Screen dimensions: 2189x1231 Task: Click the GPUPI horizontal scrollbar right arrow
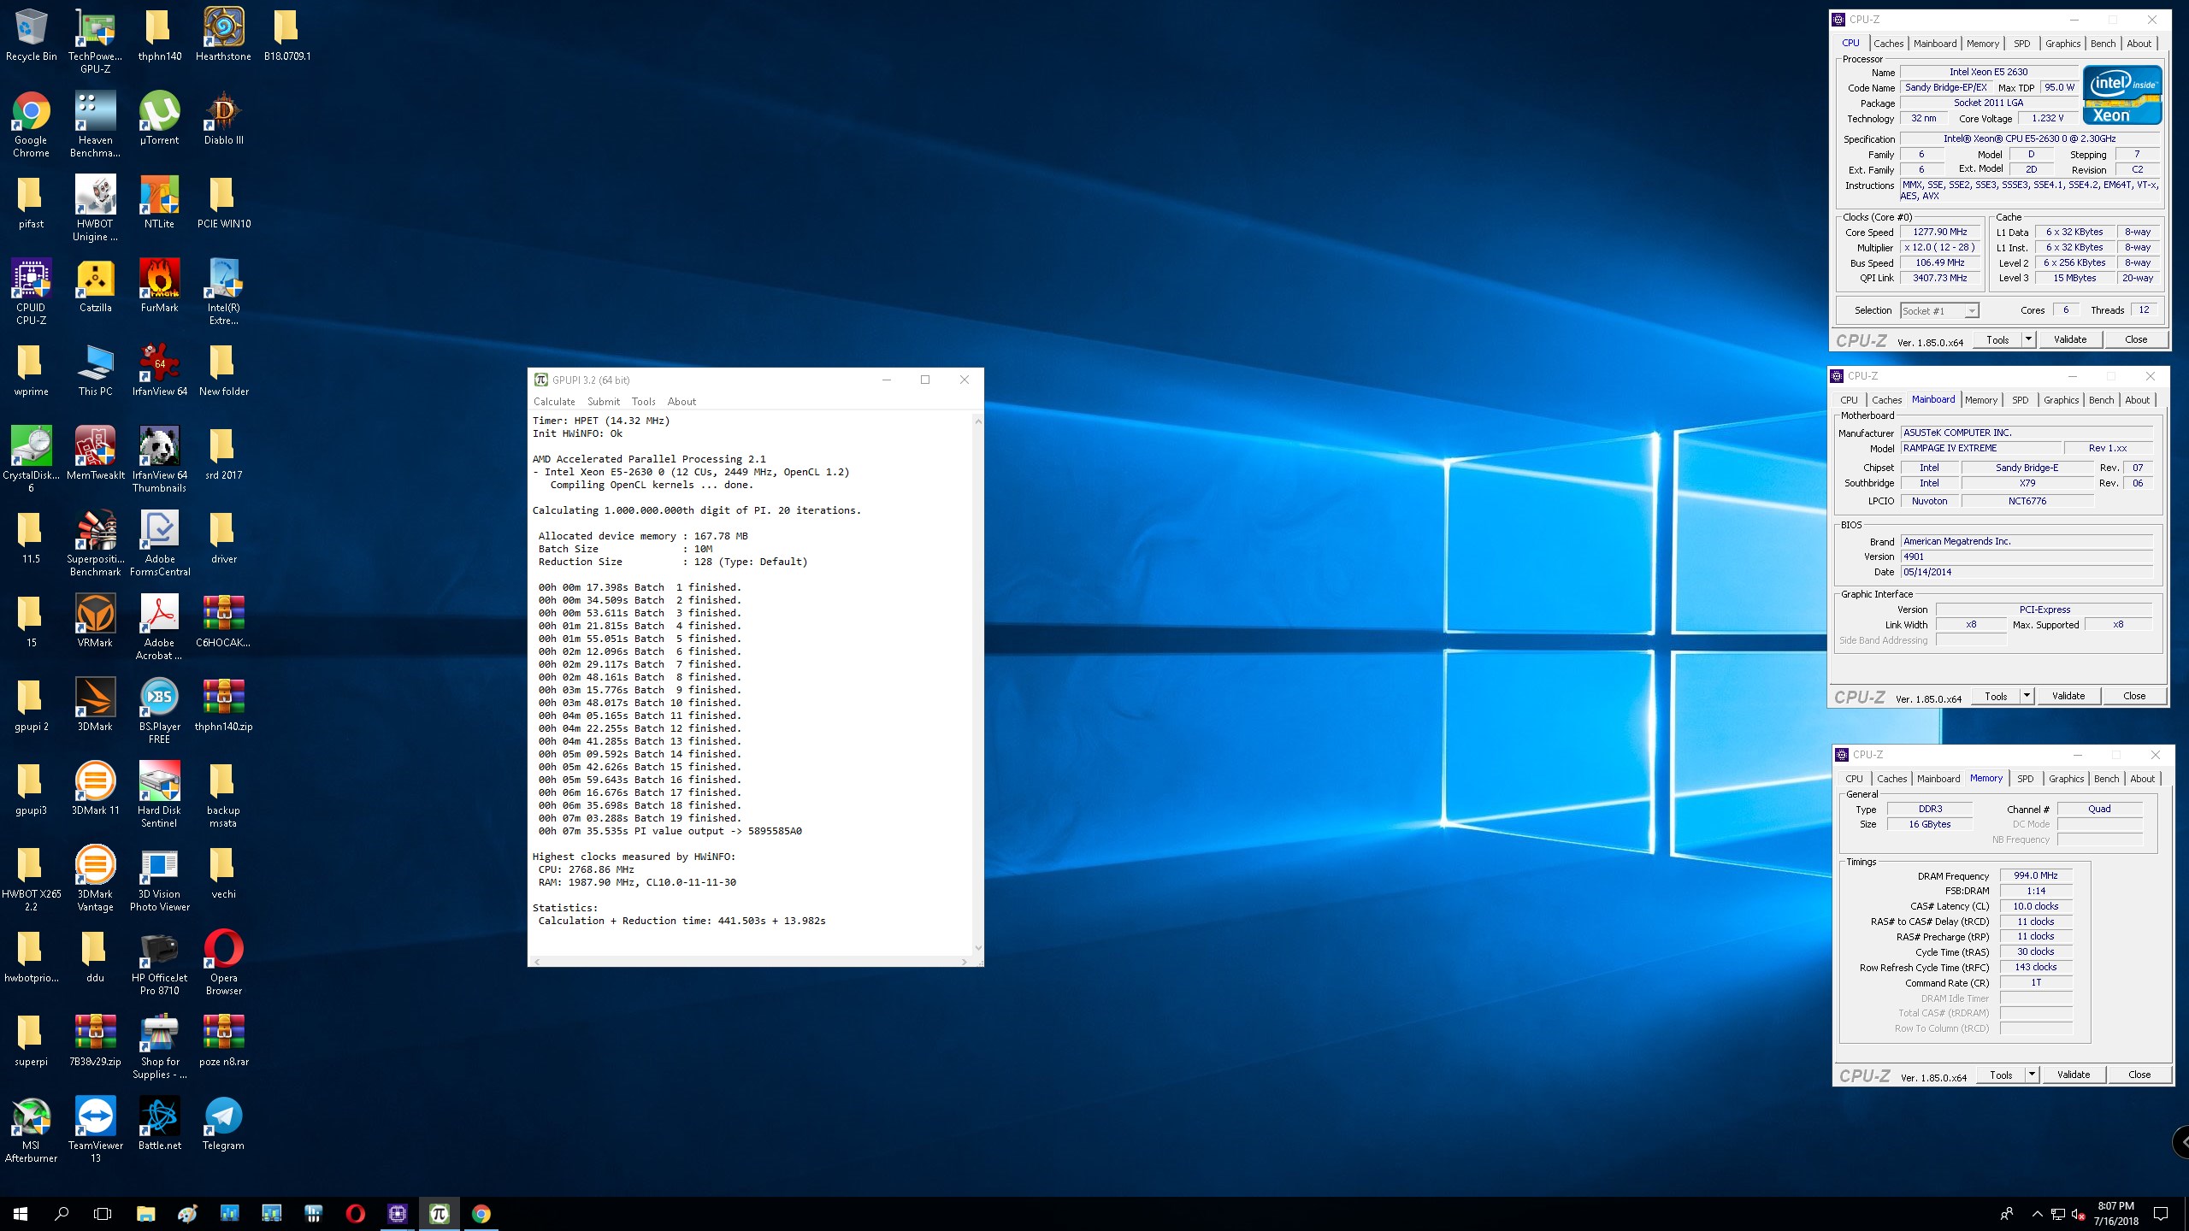pyautogui.click(x=964, y=962)
